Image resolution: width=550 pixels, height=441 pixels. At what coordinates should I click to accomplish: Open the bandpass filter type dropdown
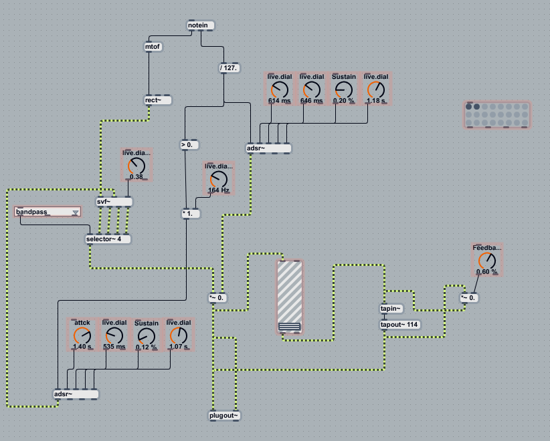click(48, 212)
